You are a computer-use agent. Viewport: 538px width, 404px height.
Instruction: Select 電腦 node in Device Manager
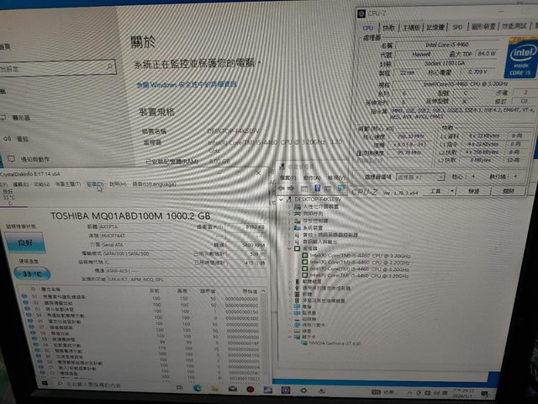coord(303,306)
